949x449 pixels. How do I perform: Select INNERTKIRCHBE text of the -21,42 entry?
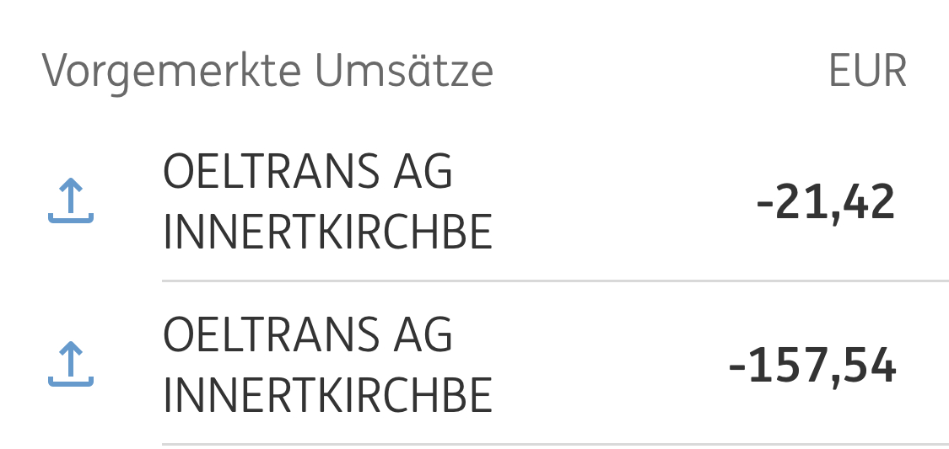327,232
